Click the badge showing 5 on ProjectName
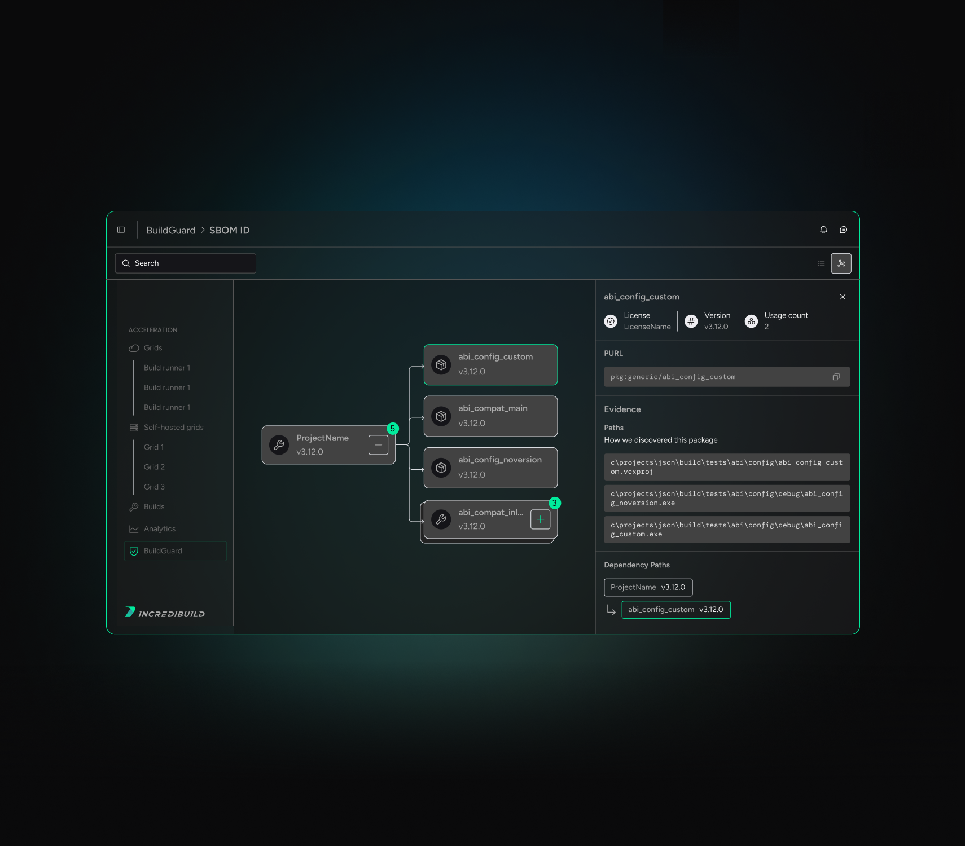 393,429
